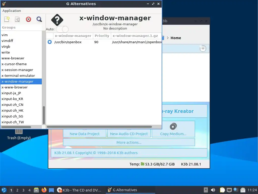The height and width of the screenshot is (194, 258).
Task: Select the write group
Action: (x=21, y=52)
